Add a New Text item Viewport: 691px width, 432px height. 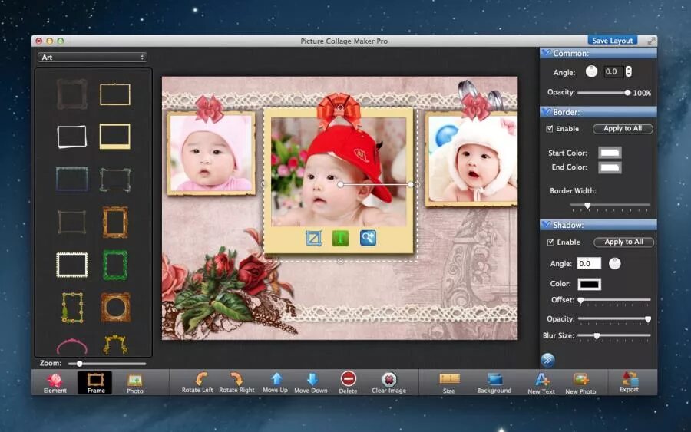tap(541, 383)
